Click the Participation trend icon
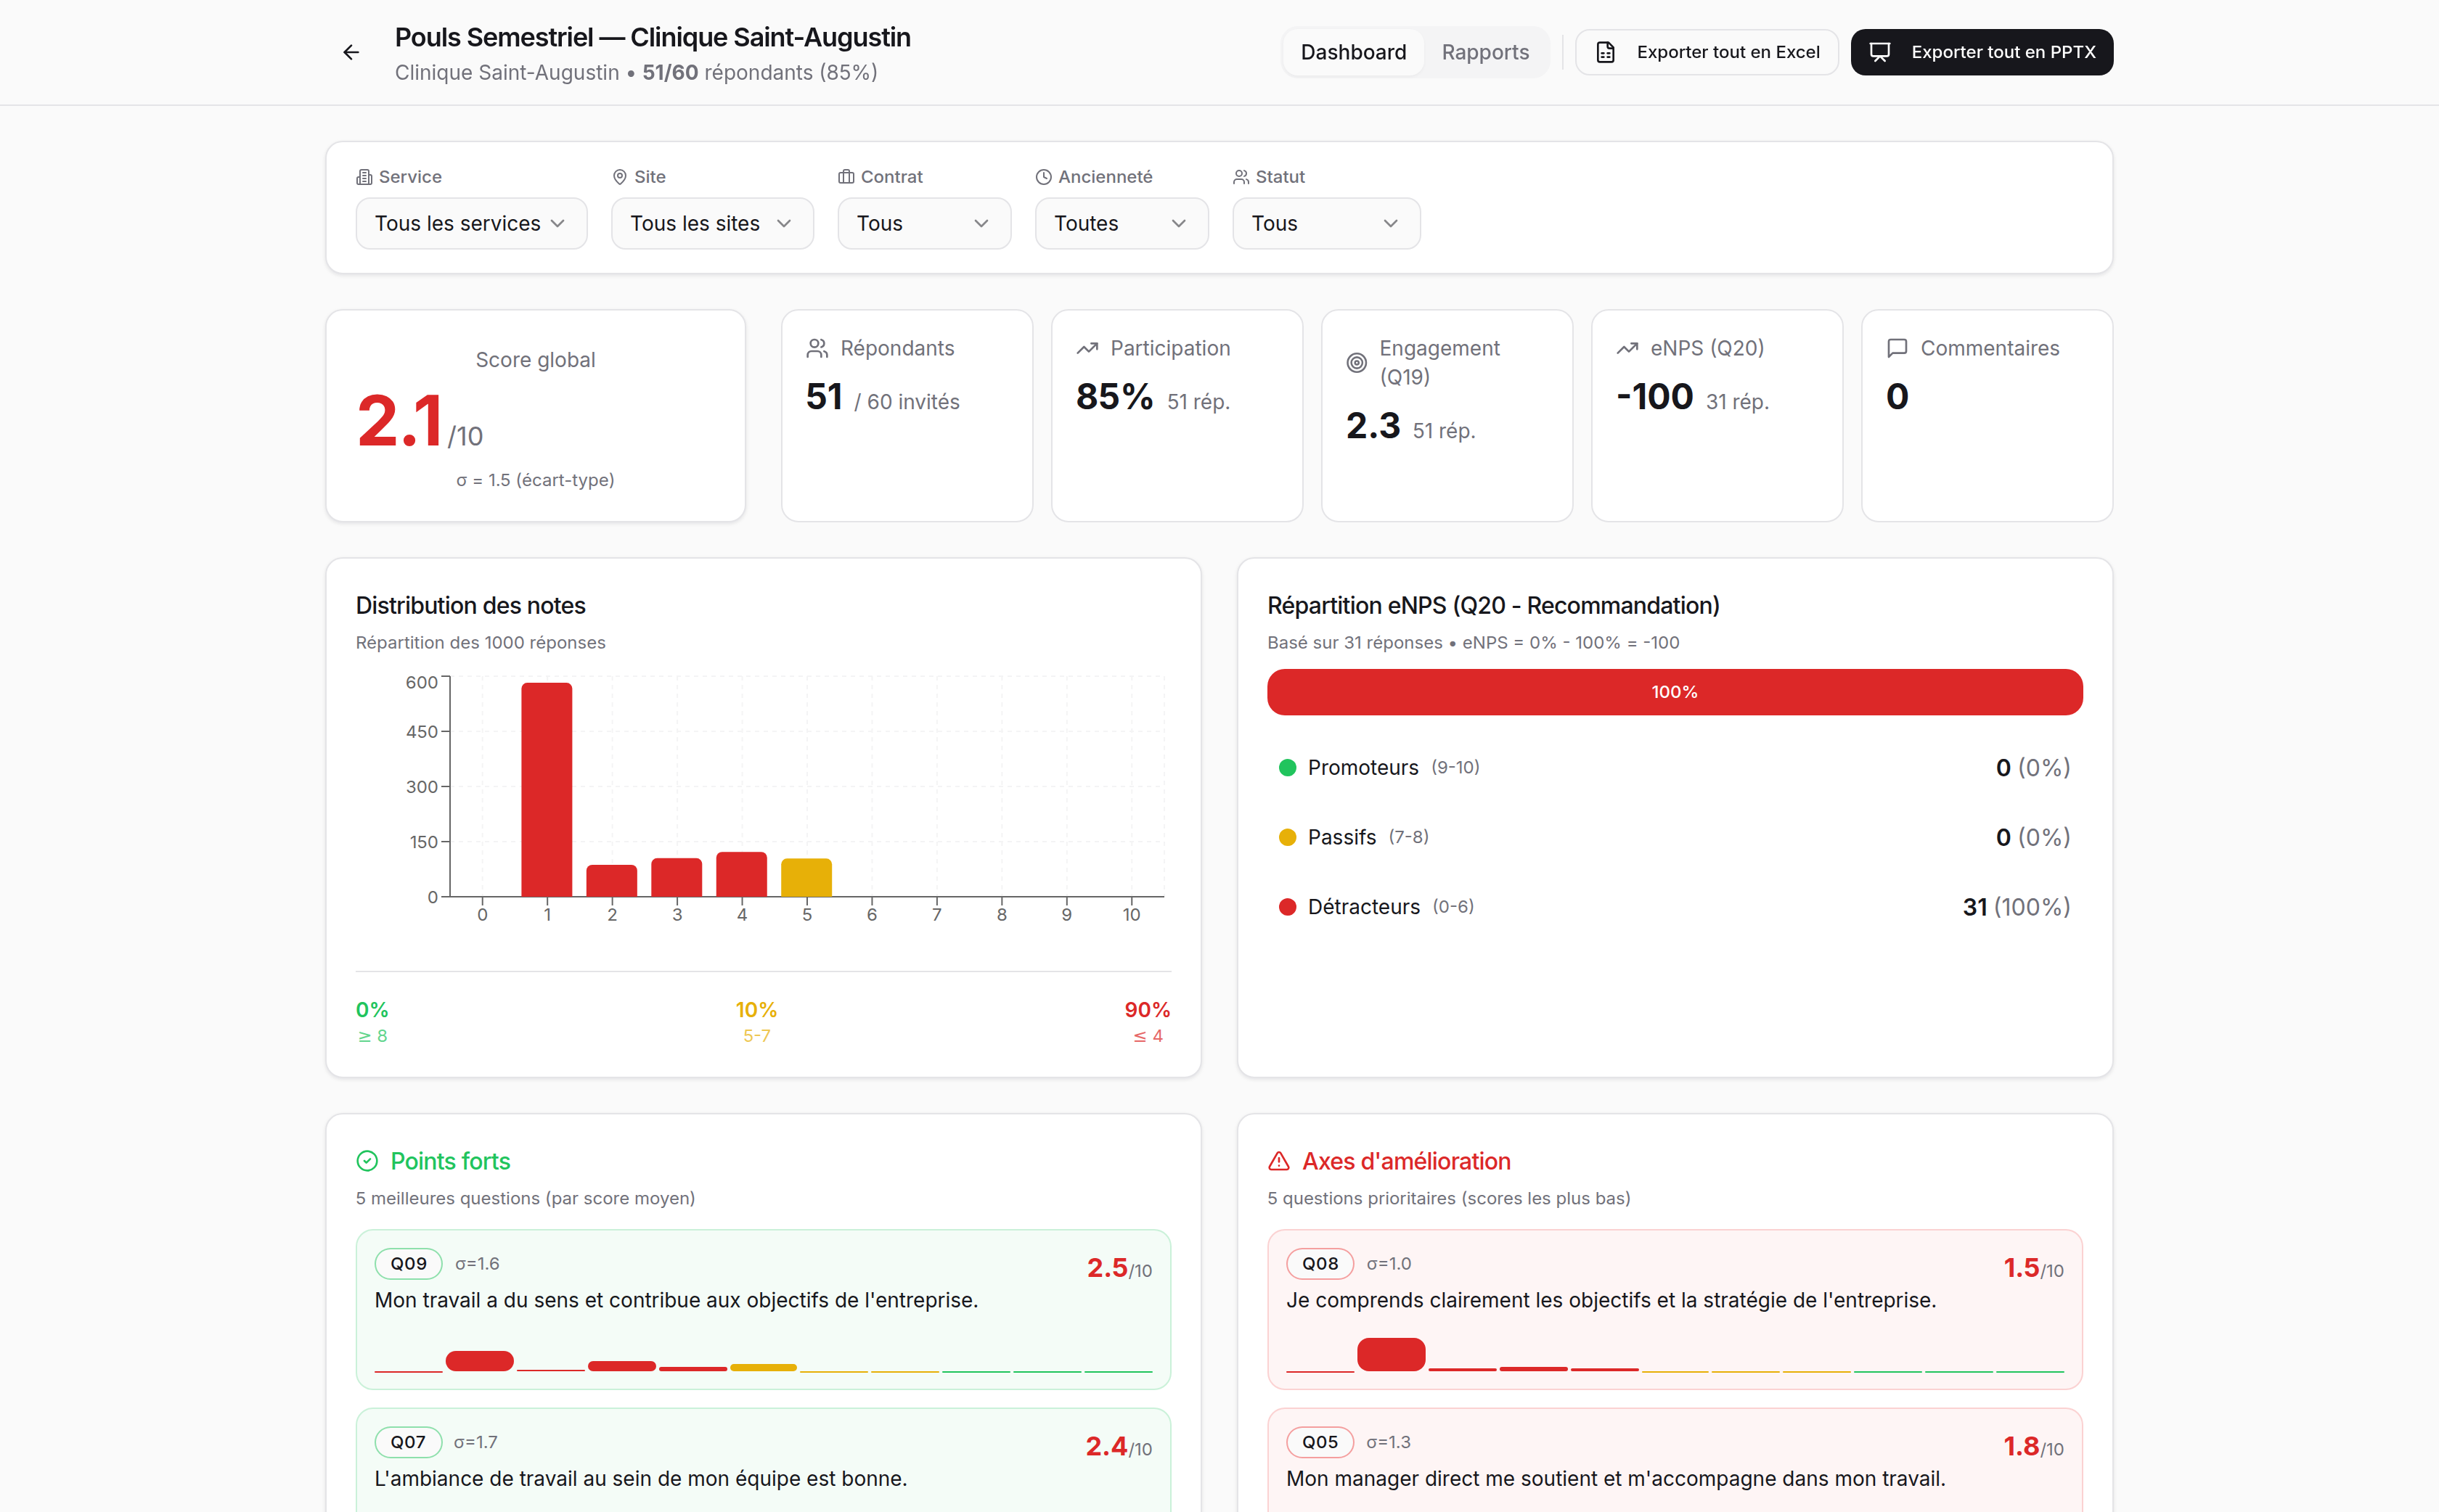 1087,348
